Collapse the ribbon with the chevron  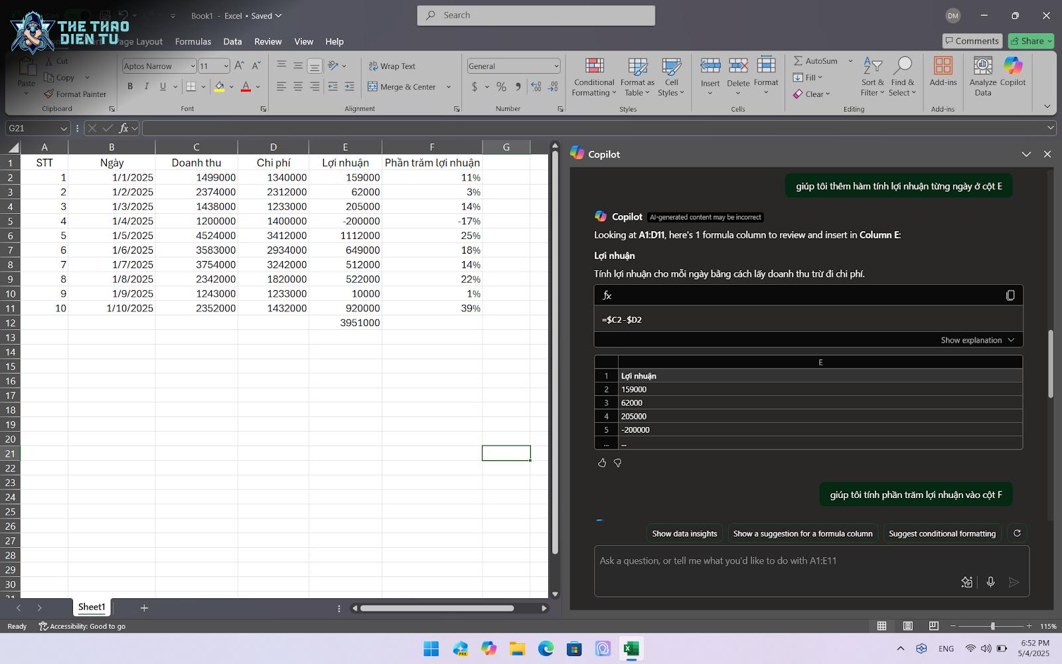pos(1047,106)
